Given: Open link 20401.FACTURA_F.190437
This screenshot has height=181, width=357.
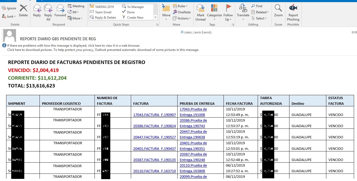Looking at the screenshot, I should click(x=155, y=149).
